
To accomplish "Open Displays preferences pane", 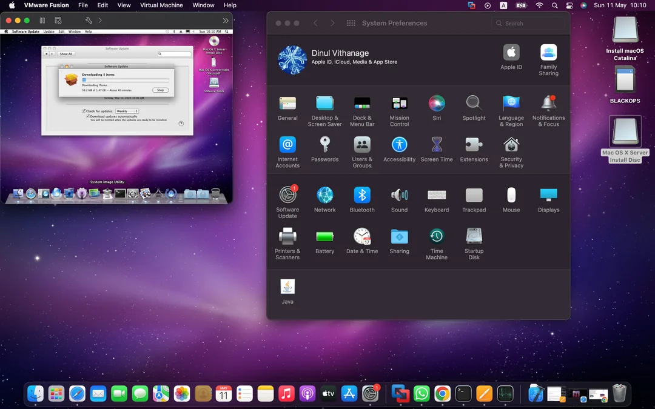I will (x=548, y=200).
